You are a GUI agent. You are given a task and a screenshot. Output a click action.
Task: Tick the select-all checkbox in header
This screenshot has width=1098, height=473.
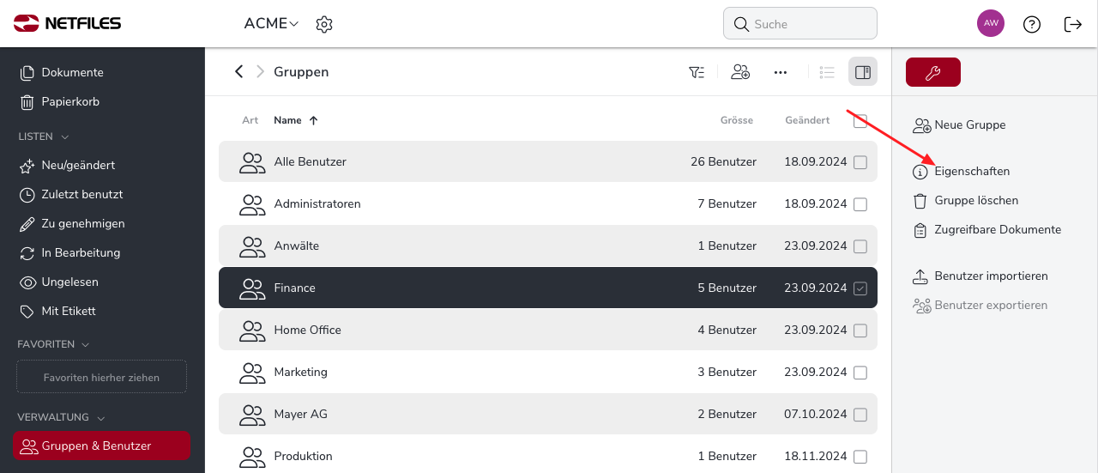(x=860, y=121)
